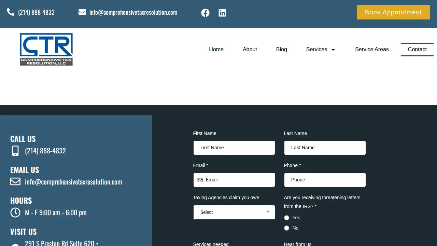
Task: Click the CTR Comprehensive Tax Resolution logo
Action: (x=46, y=49)
